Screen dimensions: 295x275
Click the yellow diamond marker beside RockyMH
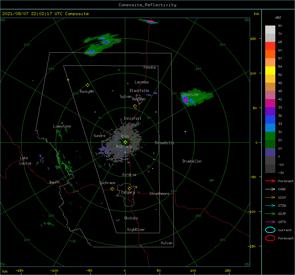pos(88,85)
